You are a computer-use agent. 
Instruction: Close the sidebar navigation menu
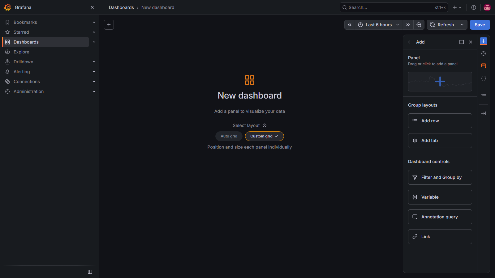coord(92,7)
